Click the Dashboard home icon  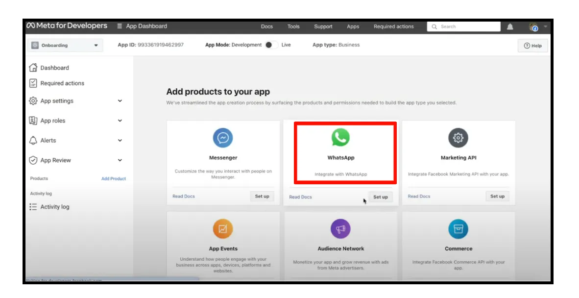click(33, 68)
